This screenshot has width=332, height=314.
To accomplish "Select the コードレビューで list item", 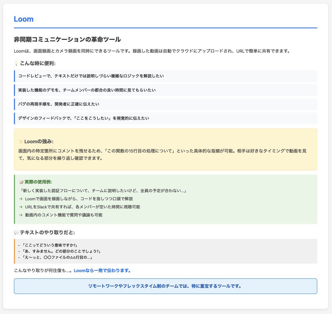I will tap(165, 76).
